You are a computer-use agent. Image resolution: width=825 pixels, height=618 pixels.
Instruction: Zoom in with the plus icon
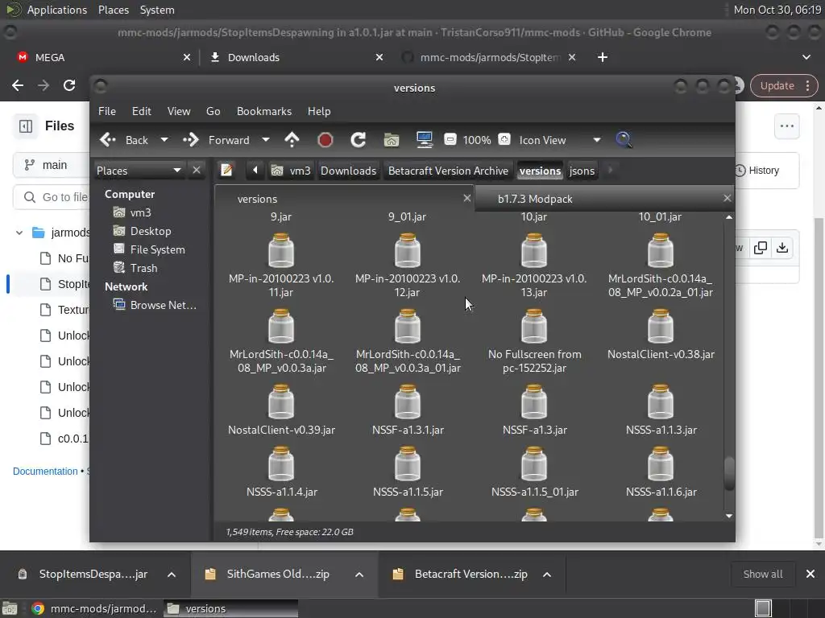(x=504, y=139)
